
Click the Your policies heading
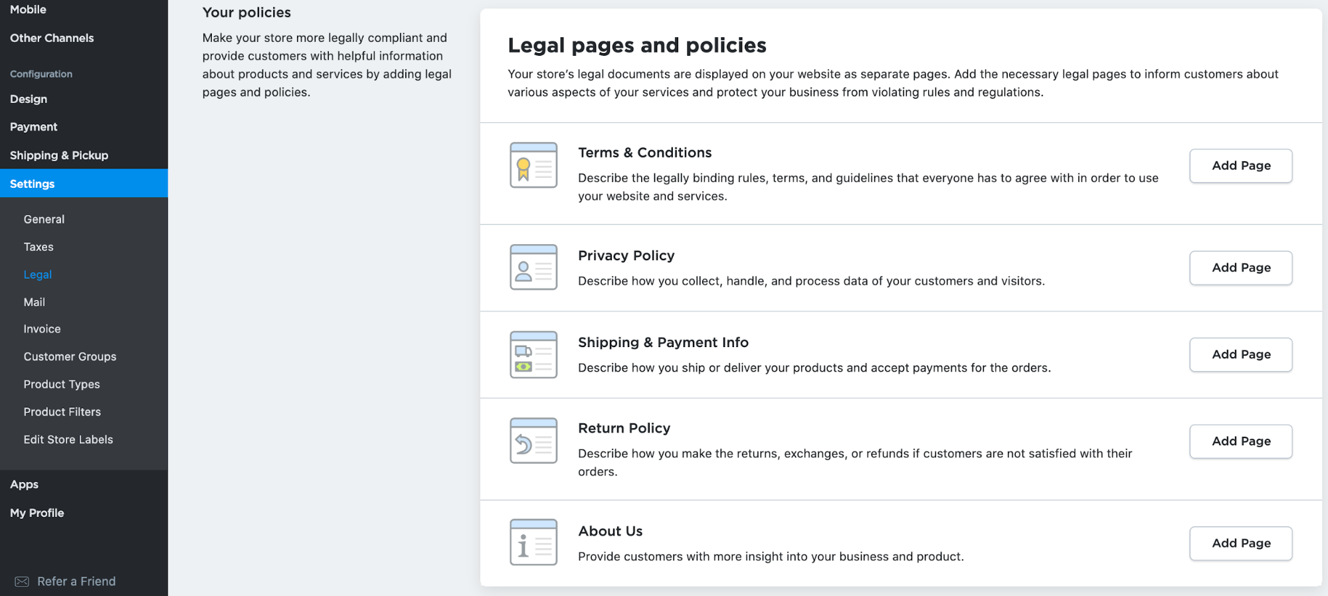coord(246,13)
